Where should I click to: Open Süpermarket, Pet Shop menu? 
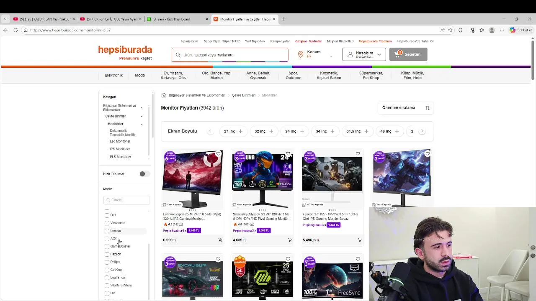(x=371, y=75)
